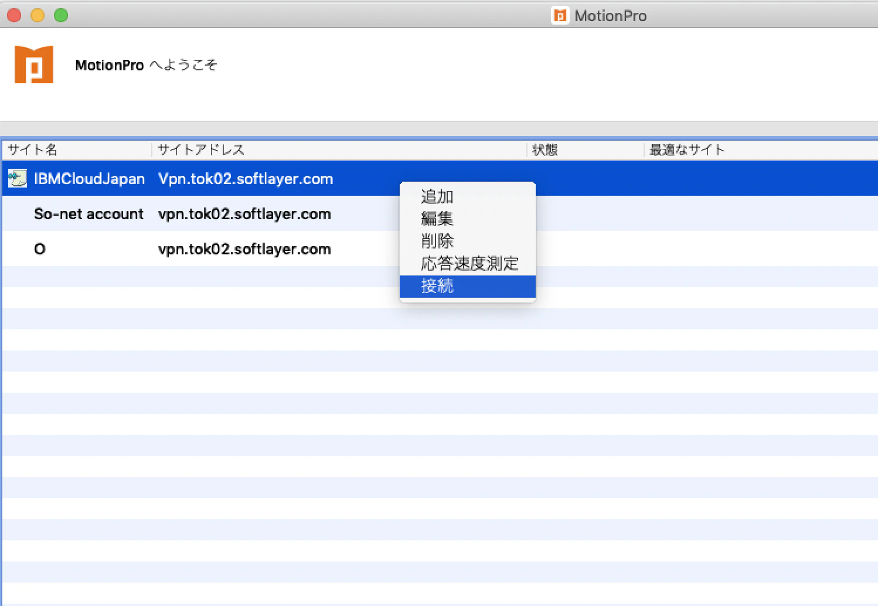
Task: Click the Vpn.tok02.softlayer.com address of IBMCloudJapan
Action: pyautogui.click(x=246, y=179)
